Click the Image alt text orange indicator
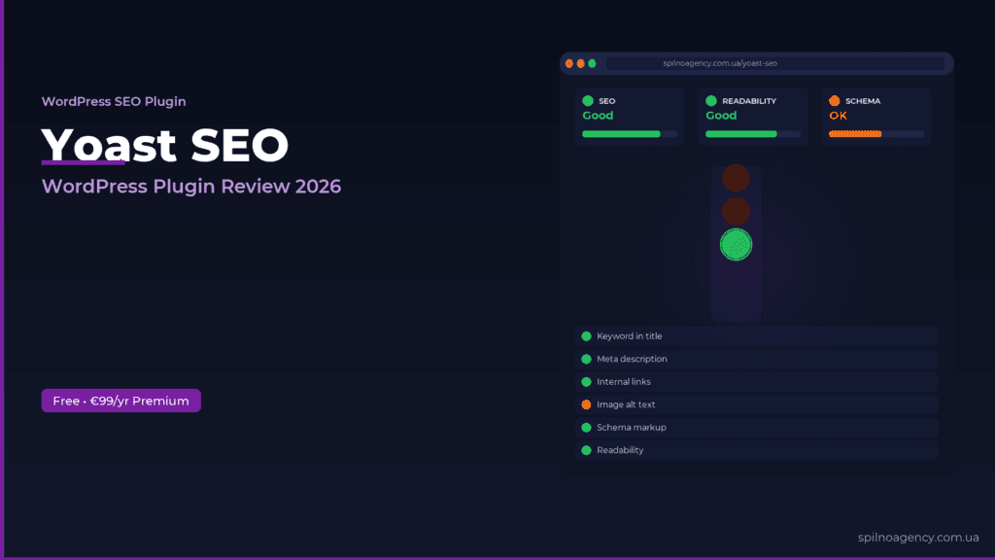 [x=586, y=404]
